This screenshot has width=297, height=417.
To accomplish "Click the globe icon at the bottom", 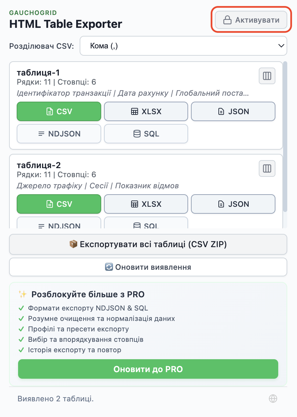I will click(x=273, y=398).
